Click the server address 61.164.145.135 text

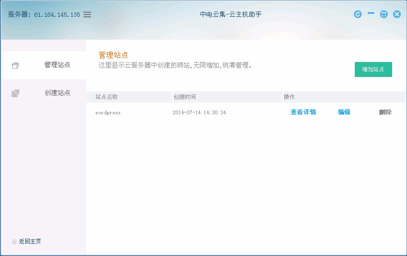coord(57,15)
